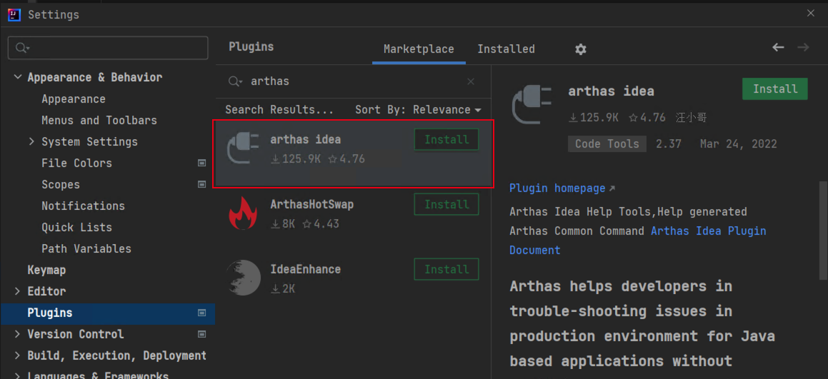Screen dimensions: 828x379
Task: Click the version number 2.37
Action: (669, 144)
